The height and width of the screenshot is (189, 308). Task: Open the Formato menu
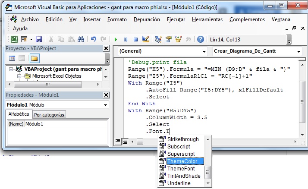point(117,19)
